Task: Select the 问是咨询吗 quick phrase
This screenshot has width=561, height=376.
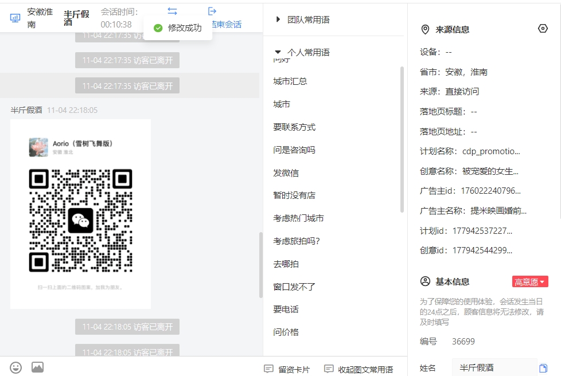Action: tap(294, 150)
